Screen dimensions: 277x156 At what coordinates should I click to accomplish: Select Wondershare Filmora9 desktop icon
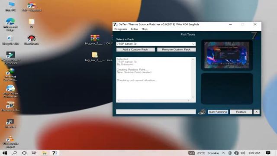coord(10,58)
